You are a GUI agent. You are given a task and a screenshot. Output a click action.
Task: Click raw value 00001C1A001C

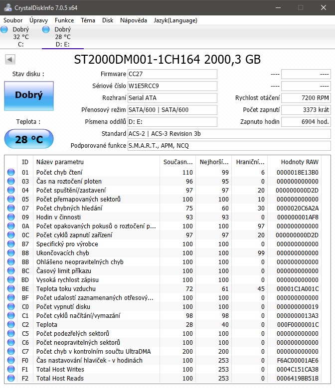(298, 289)
